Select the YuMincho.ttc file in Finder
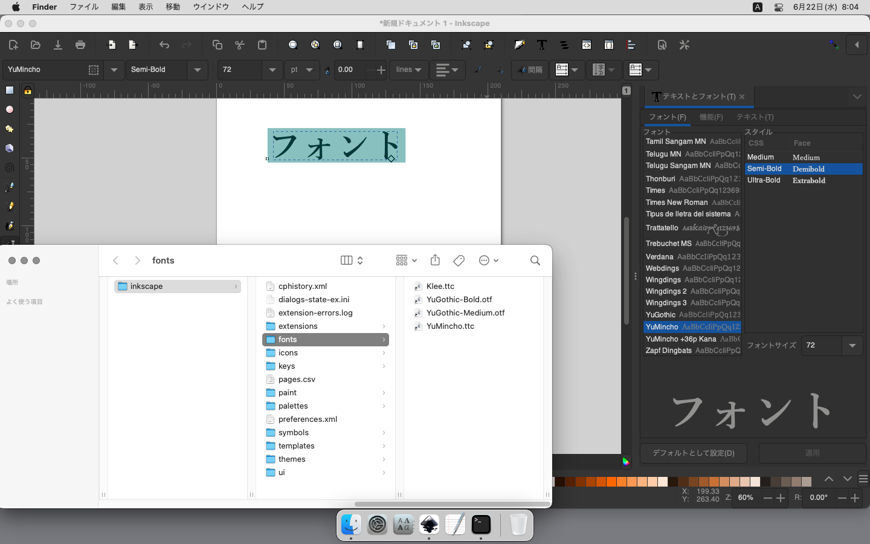870x544 pixels. (450, 326)
